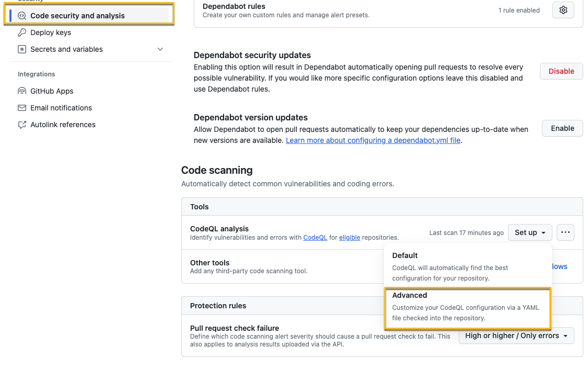The height and width of the screenshot is (369, 588).
Task: Open the High or higher severity dropdown
Action: (516, 336)
